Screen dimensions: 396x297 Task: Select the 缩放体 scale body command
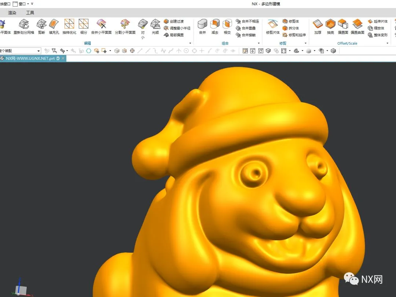pos(376,28)
